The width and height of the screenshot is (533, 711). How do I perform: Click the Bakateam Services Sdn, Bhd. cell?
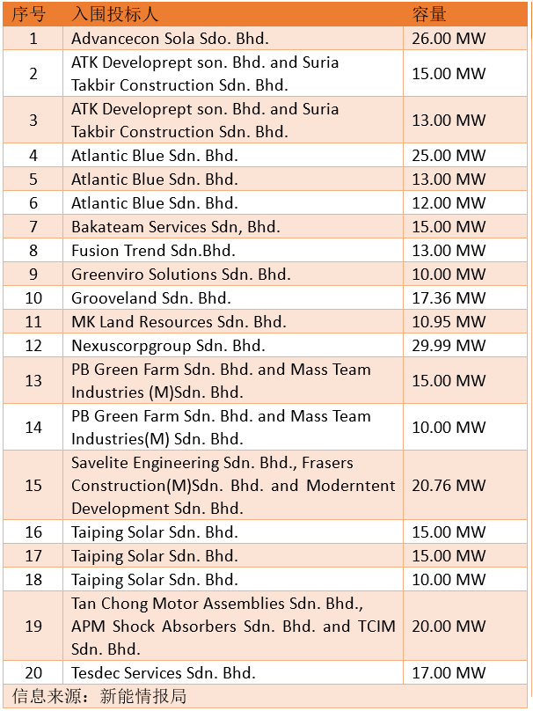pyautogui.click(x=176, y=227)
